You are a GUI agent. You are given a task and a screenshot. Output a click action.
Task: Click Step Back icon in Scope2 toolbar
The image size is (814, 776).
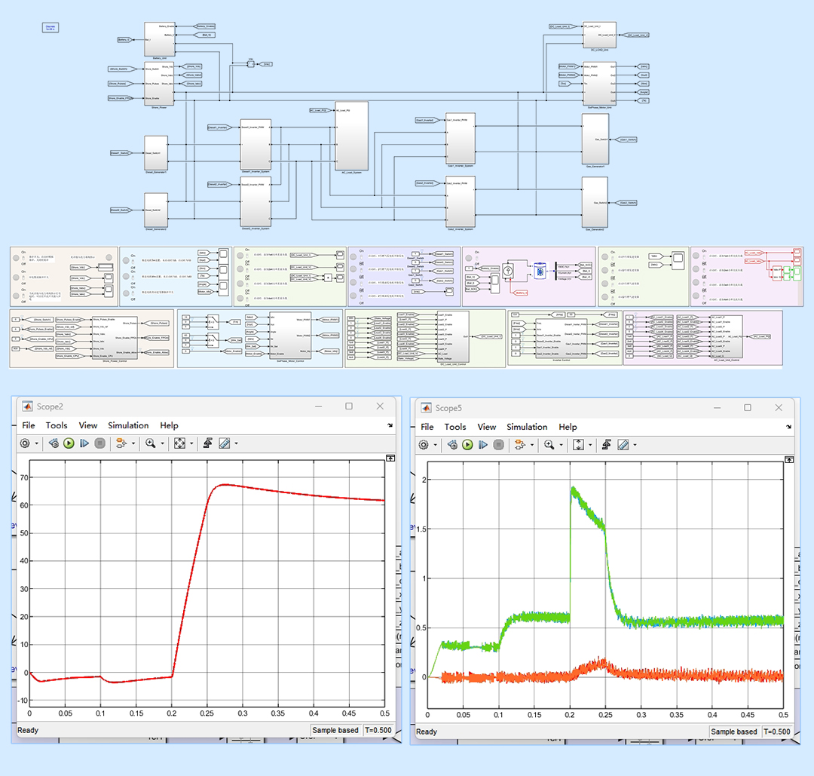(54, 443)
